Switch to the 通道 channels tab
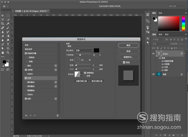The width and height of the screenshot is (188, 137). coord(160,34)
